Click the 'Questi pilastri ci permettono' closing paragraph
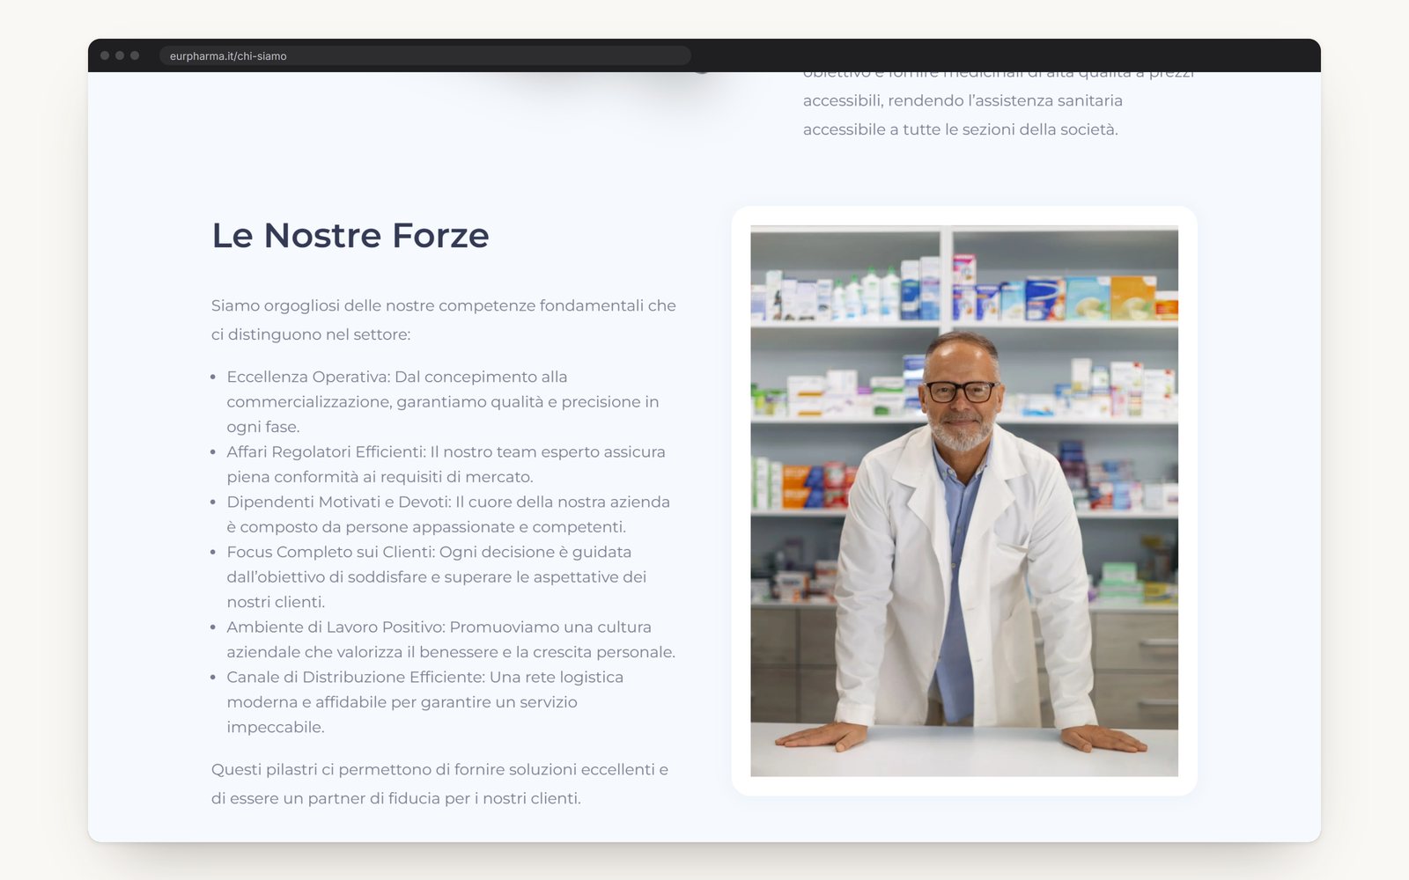Viewport: 1409px width, 880px height. (440, 783)
